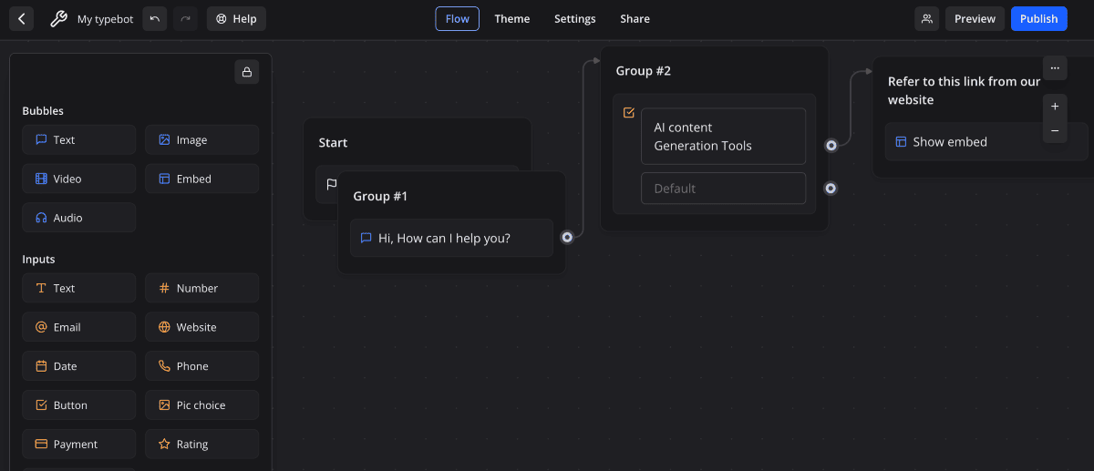The width and height of the screenshot is (1094, 471).
Task: Switch to the Theme tab
Action: pos(511,19)
